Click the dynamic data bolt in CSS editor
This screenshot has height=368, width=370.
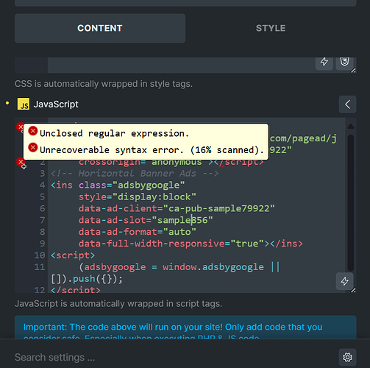click(x=324, y=62)
